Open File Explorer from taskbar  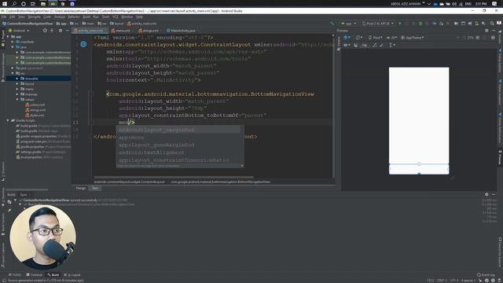pyautogui.click(x=43, y=4)
